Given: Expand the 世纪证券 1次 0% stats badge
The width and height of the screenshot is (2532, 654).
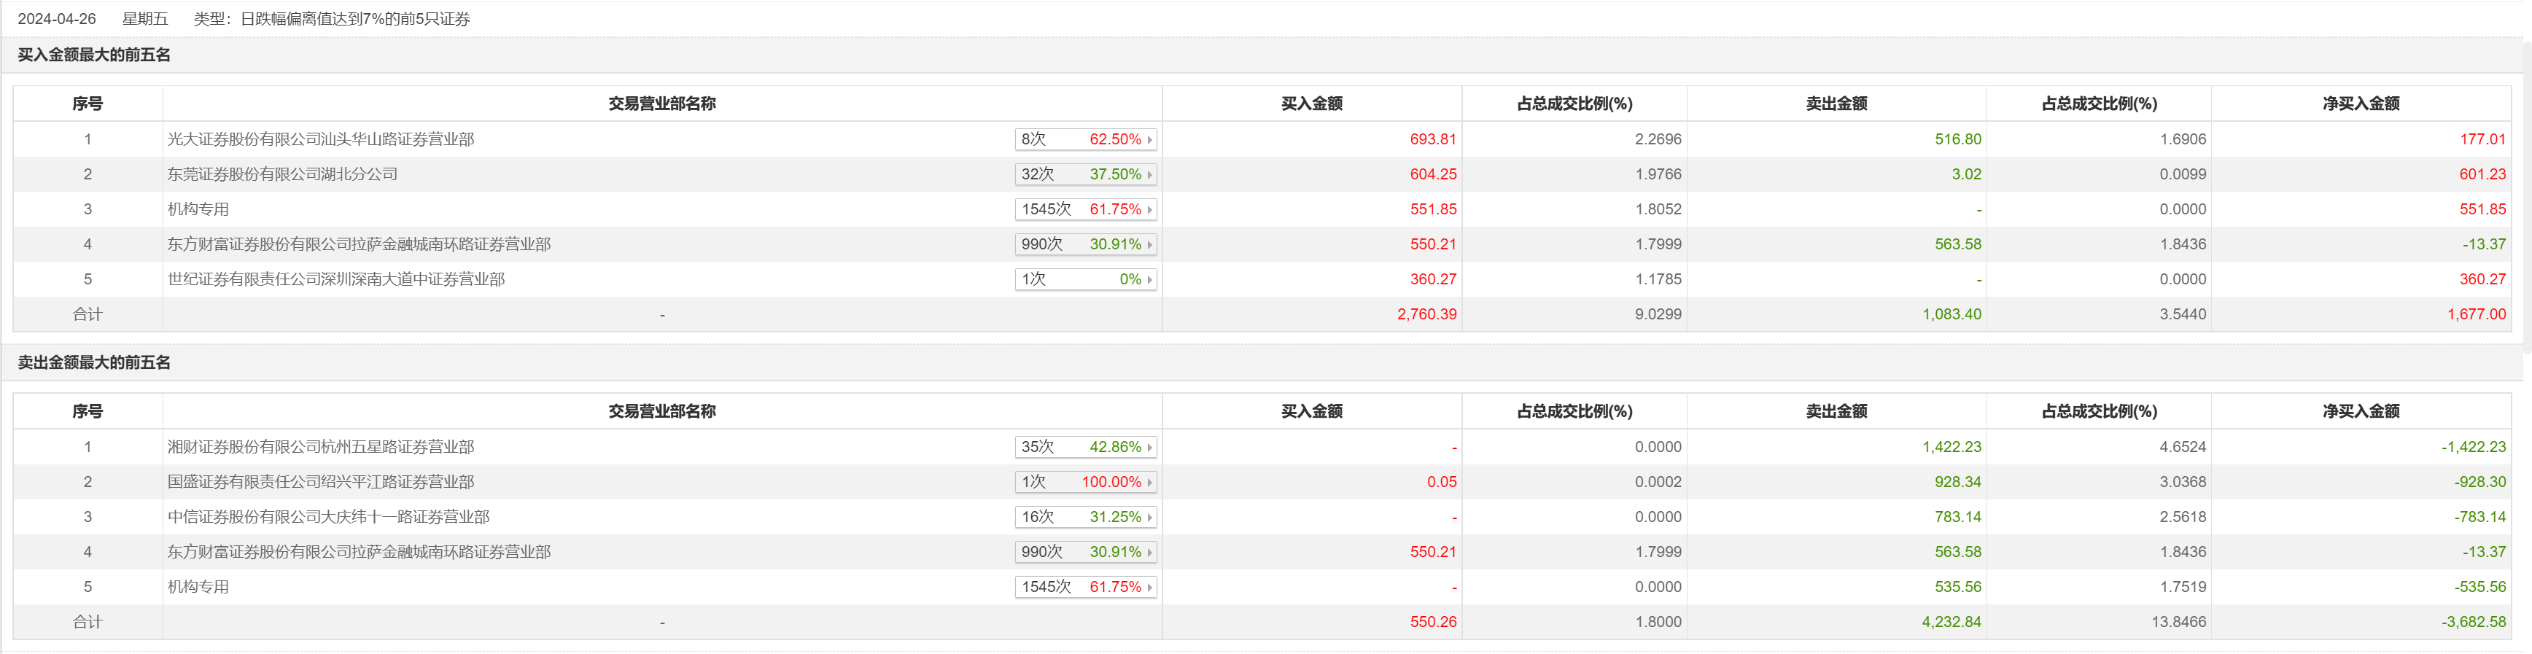Looking at the screenshot, I should [1085, 280].
